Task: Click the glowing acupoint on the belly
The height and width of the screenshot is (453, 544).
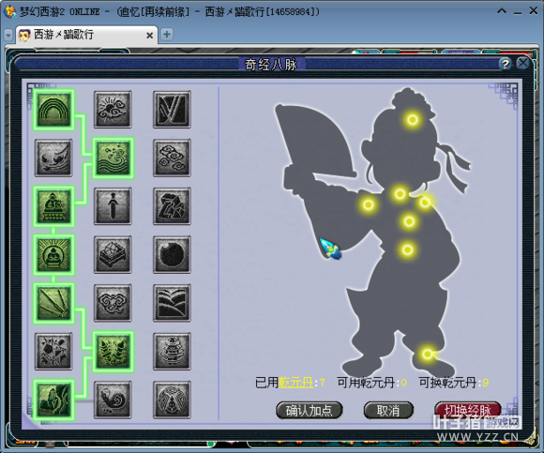Action: pos(408,249)
